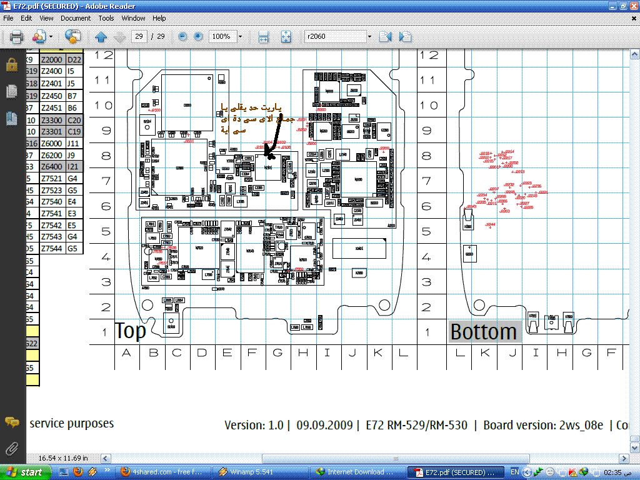Screen dimensions: 640x480
Task: Open the Help menu
Action: [159, 18]
